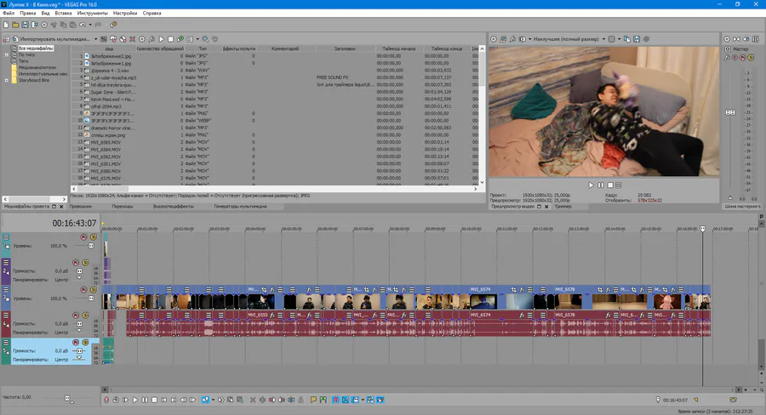The width and height of the screenshot is (766, 415).
Task: Create a new project from the toolbar
Action: pos(6,25)
